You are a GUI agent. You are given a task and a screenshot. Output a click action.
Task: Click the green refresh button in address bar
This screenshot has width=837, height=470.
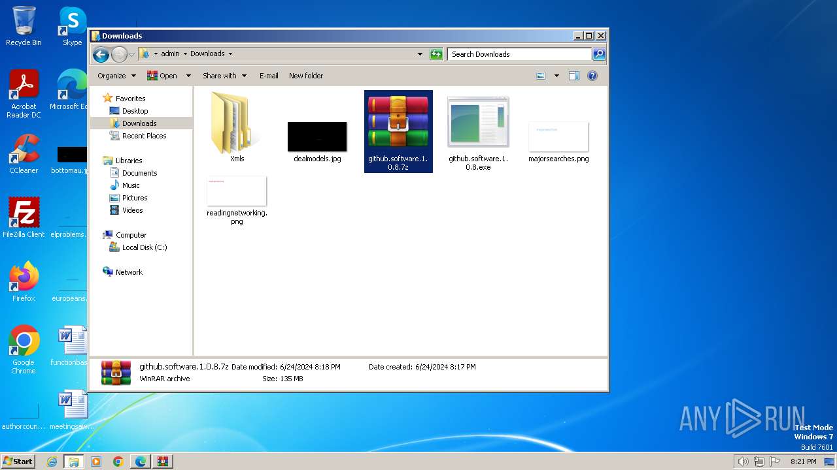tap(436, 54)
